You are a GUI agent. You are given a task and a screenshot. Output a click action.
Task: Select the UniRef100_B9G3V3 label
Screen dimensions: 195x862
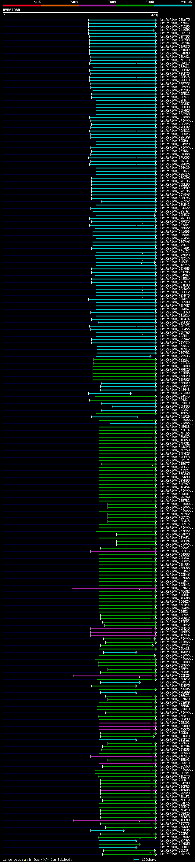(175, 794)
